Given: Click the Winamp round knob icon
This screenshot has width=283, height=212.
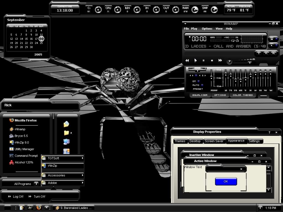Looking at the screenshot, I should (x=229, y=62).
